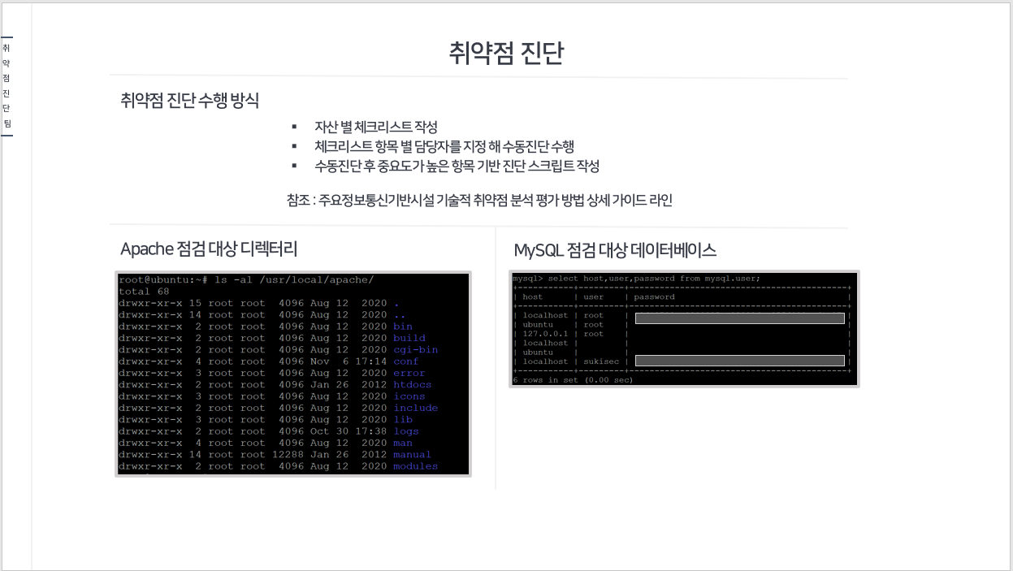The image size is (1013, 571).
Task: Select the heading 취약점 진단 수행 방식
Action: pos(190,101)
